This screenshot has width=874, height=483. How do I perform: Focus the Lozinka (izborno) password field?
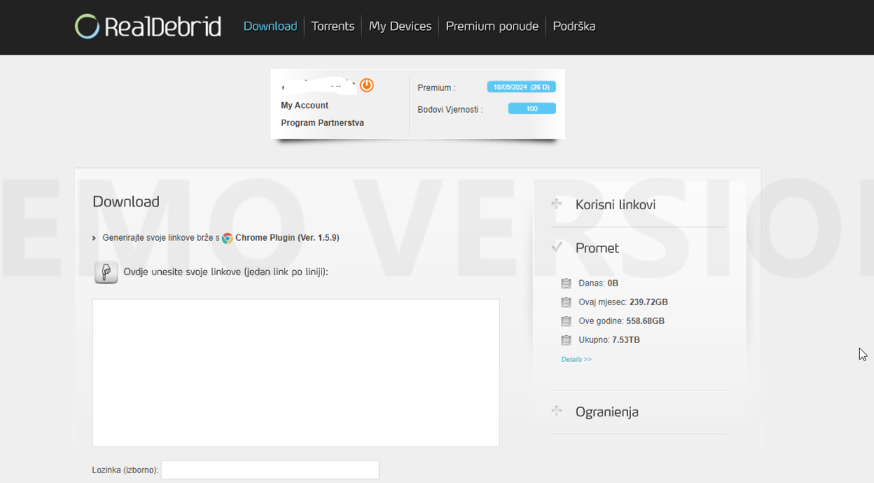click(270, 470)
